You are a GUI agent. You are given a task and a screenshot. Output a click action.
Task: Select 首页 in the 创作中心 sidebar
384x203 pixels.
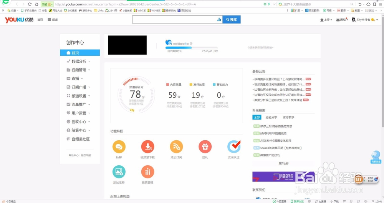[80, 53]
